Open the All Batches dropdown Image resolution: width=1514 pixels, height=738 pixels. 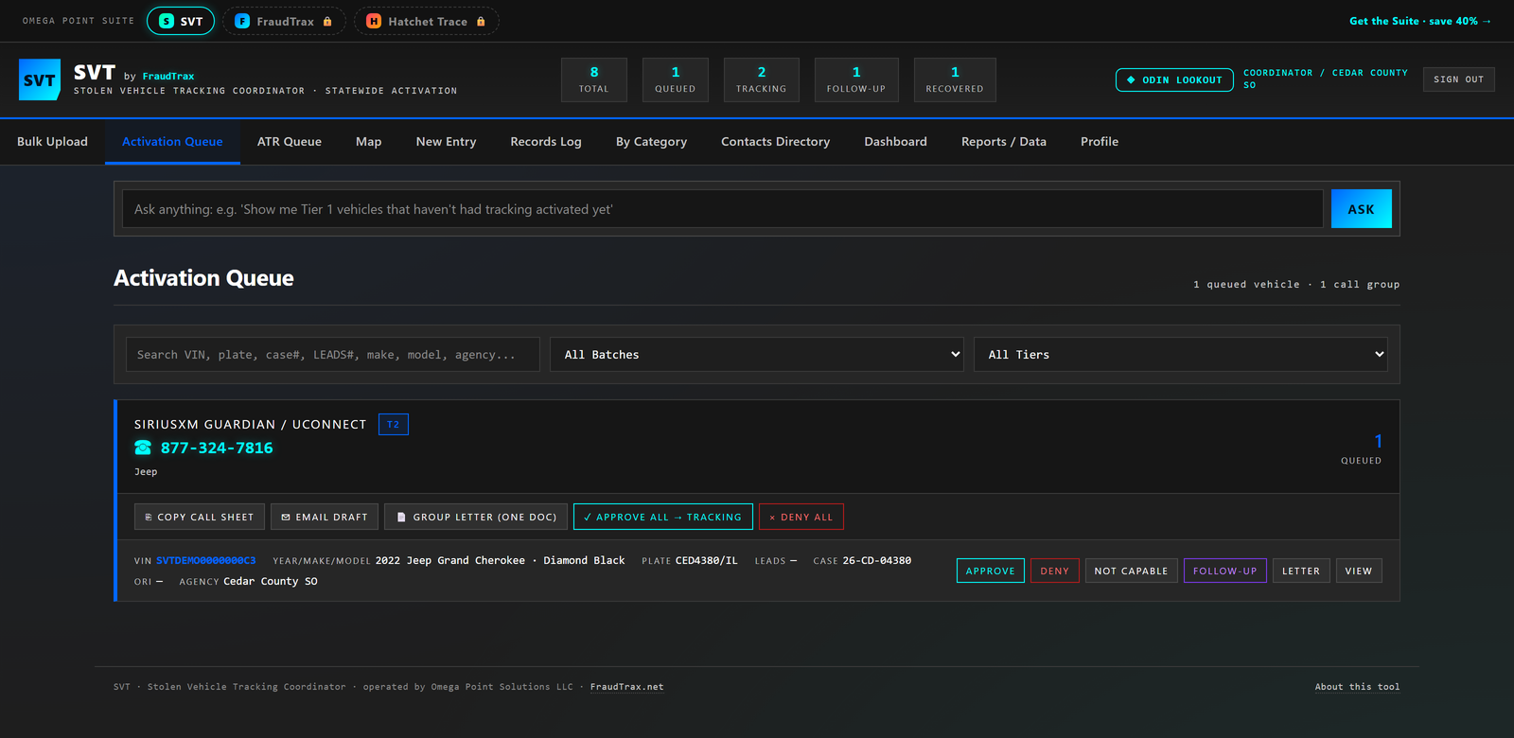tap(757, 354)
